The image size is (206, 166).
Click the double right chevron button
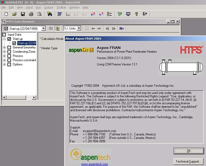tap(113, 28)
